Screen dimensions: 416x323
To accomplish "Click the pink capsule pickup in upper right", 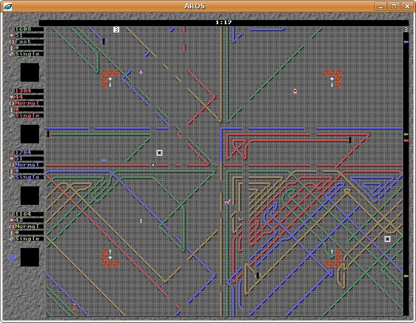I will pos(295,91).
